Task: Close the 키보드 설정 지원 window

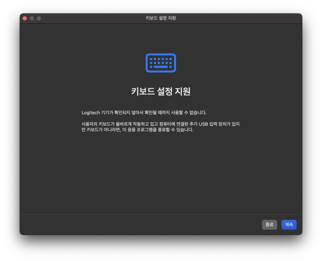Action: tap(25, 18)
